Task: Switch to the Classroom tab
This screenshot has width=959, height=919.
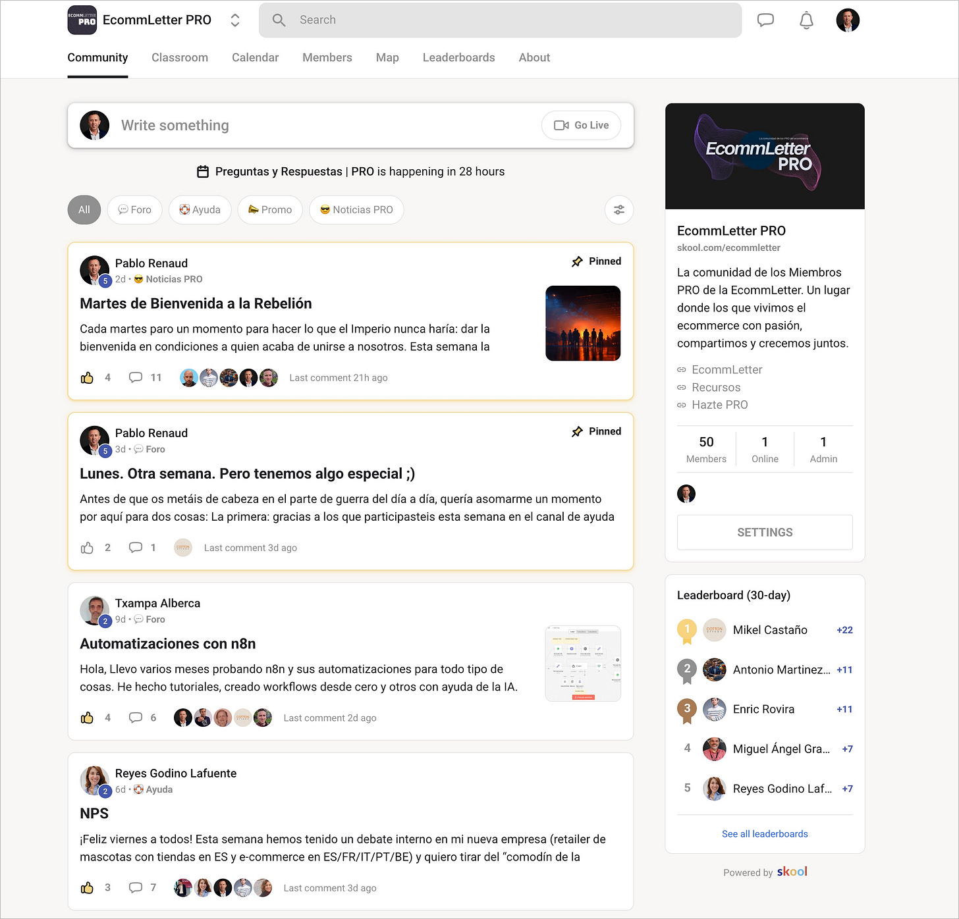Action: (x=179, y=57)
